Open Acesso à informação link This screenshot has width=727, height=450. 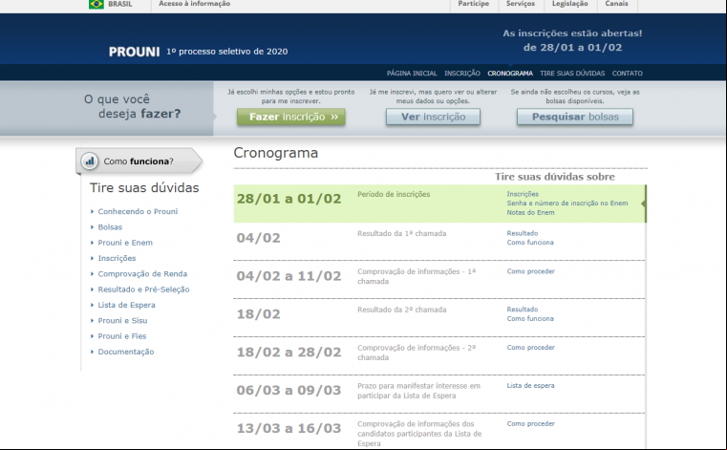[x=194, y=4]
